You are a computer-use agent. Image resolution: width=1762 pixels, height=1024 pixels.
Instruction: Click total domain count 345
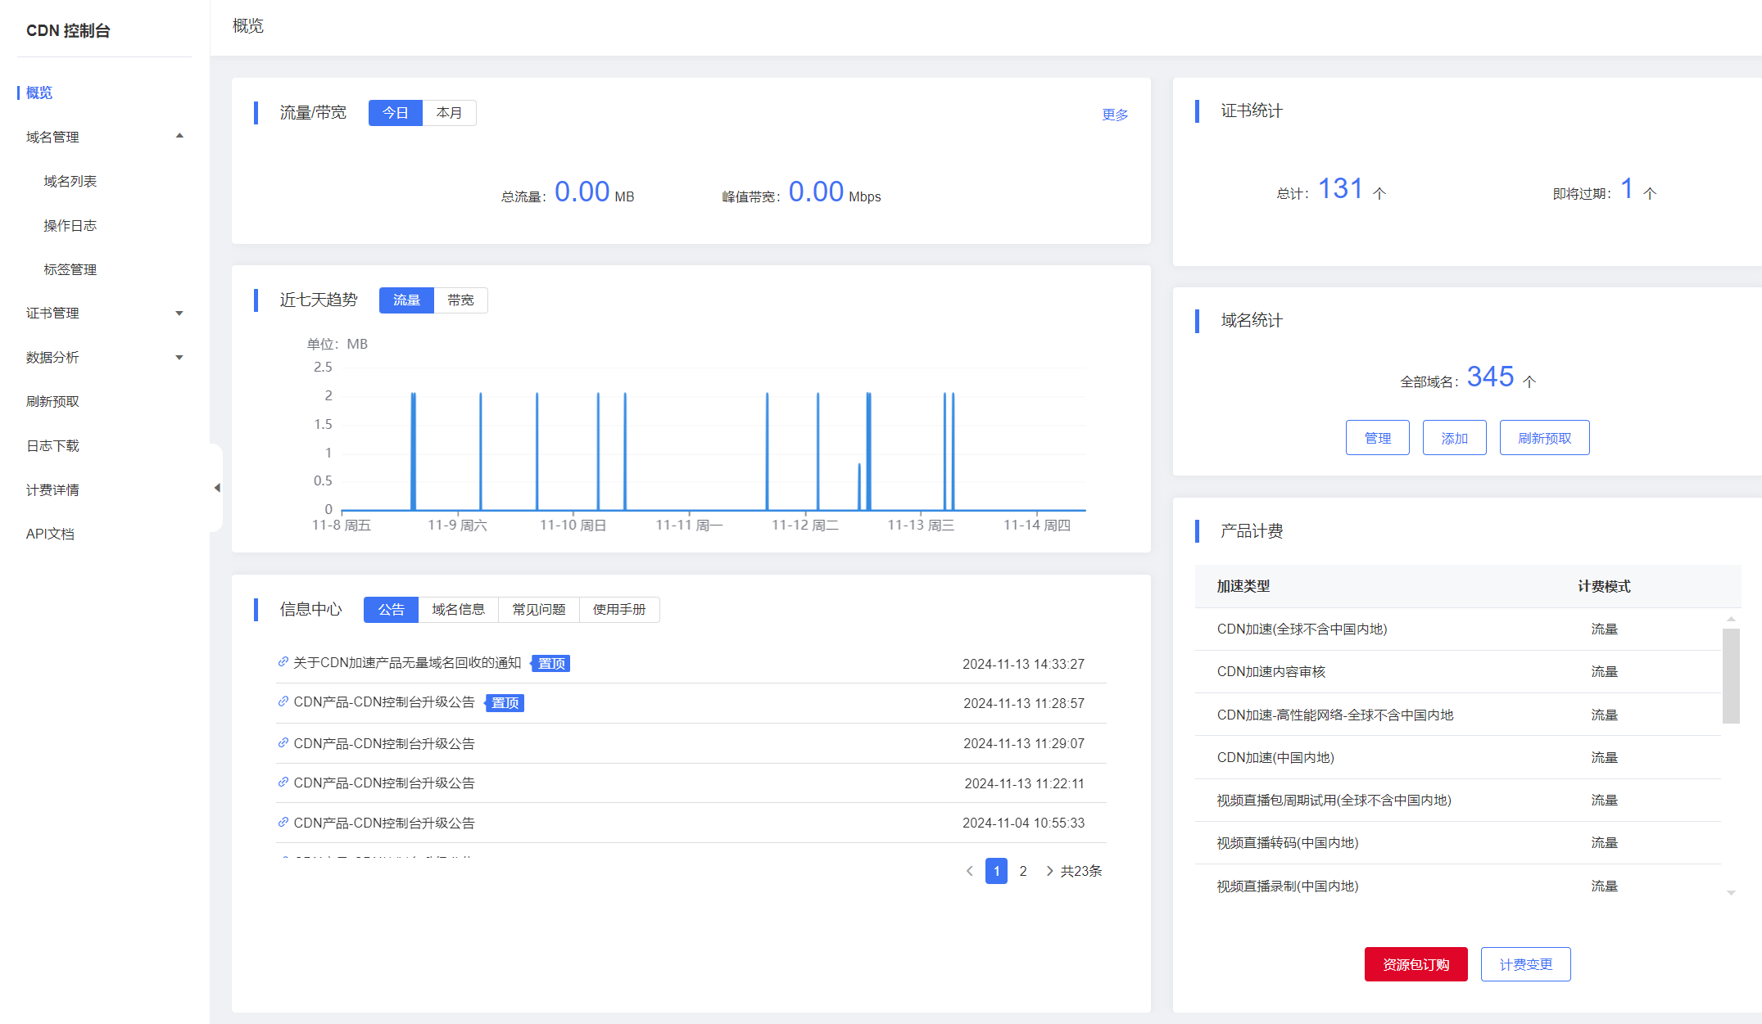[x=1490, y=377]
